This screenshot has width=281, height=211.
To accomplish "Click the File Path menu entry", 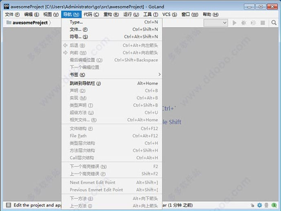I will pos(112,136).
